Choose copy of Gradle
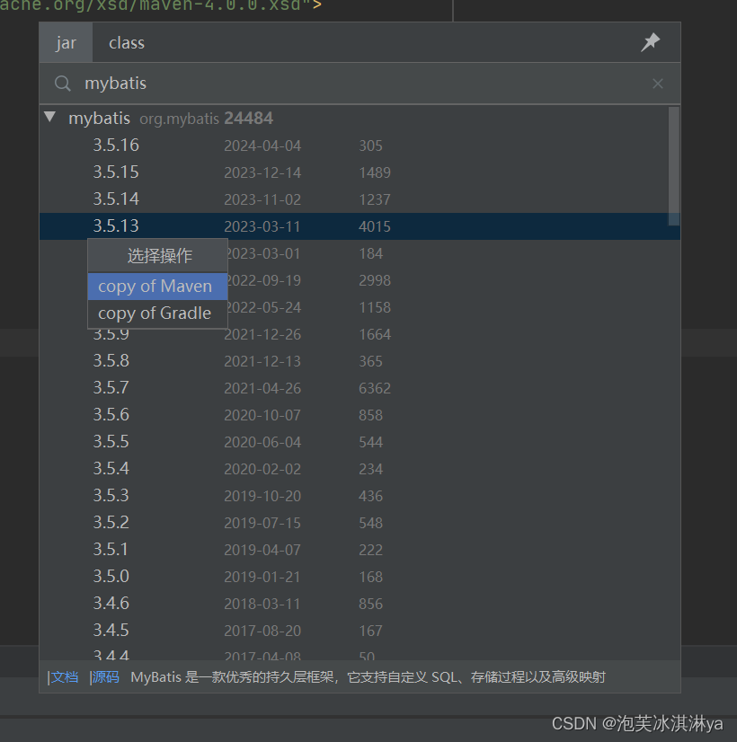The height and width of the screenshot is (742, 737). point(157,314)
